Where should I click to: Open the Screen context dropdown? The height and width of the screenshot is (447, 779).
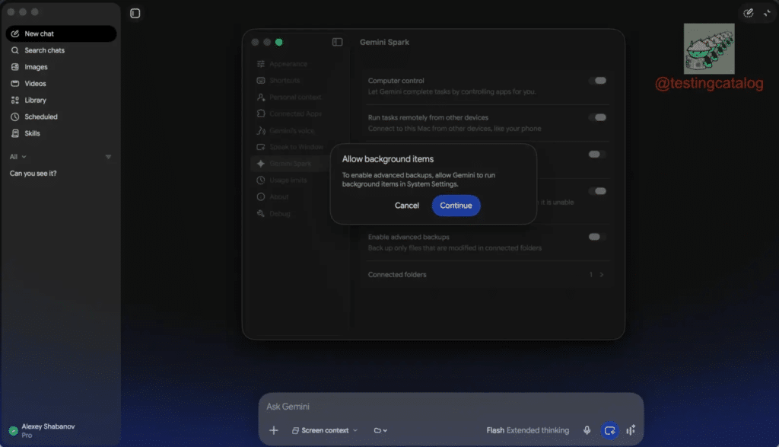coord(325,430)
